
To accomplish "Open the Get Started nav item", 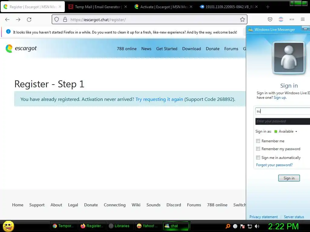I will point(167,49).
